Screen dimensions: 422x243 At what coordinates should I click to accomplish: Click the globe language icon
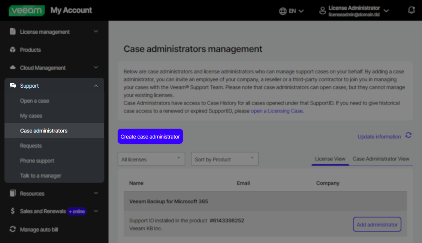(283, 10)
